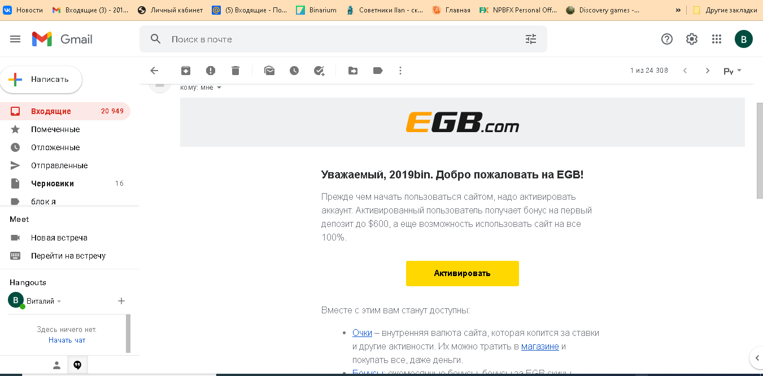Go to older message arrow
Viewport: 763px width, 376px height.
point(708,71)
